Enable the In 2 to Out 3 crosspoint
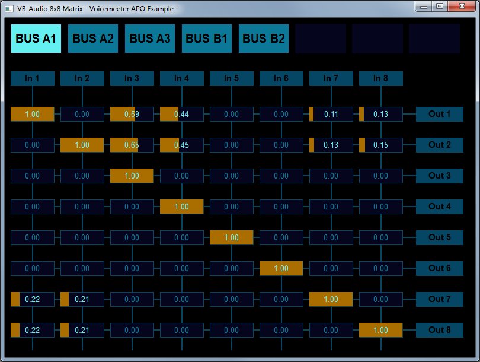The width and height of the screenshot is (480, 362). click(x=82, y=176)
